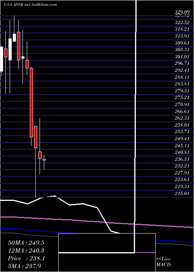The width and height of the screenshot is (194, 272).
Task: Click the 305.31 price axis label
Action: [x=182, y=50]
